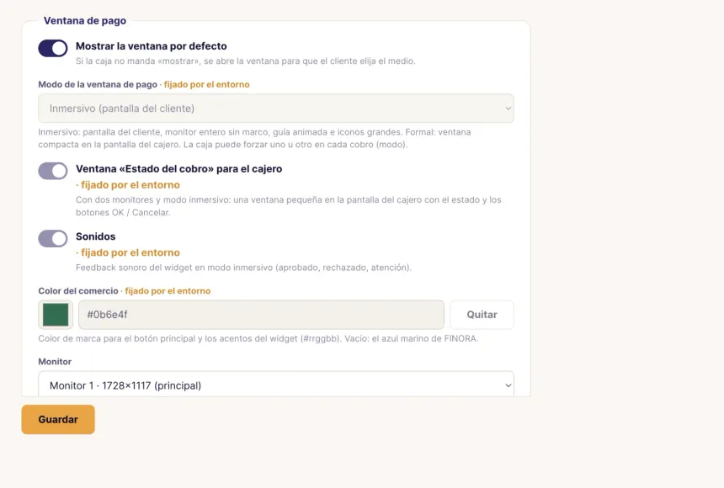Expand the Monitor selection dropdown
Image resolution: width=724 pixels, height=488 pixels.
pyautogui.click(x=276, y=385)
